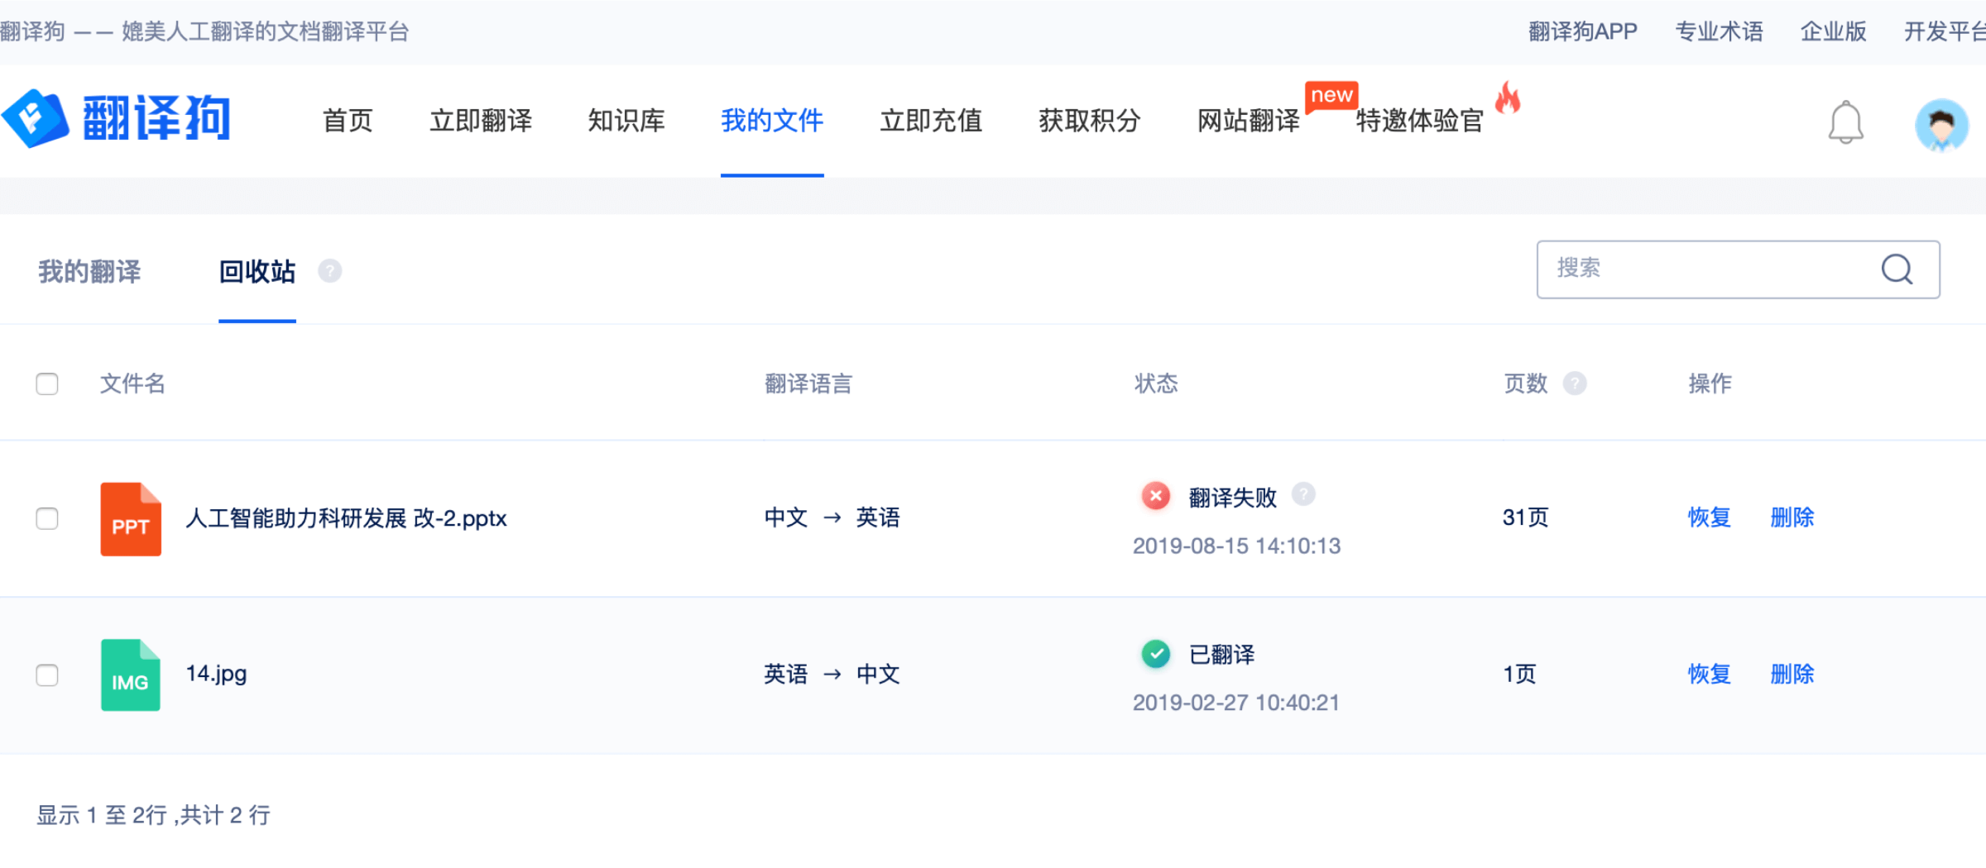Click the PPT file icon
Screen dimensions: 1986x868
point(131,519)
